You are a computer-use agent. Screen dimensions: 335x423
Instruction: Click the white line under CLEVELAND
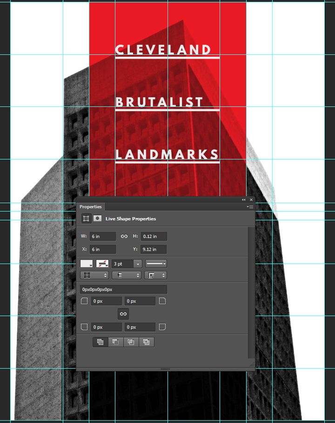(x=167, y=58)
